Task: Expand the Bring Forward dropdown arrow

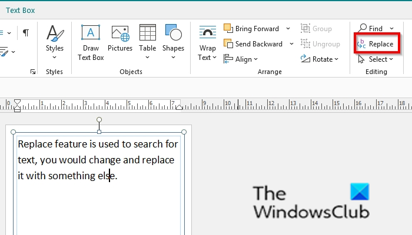Action: (x=288, y=29)
